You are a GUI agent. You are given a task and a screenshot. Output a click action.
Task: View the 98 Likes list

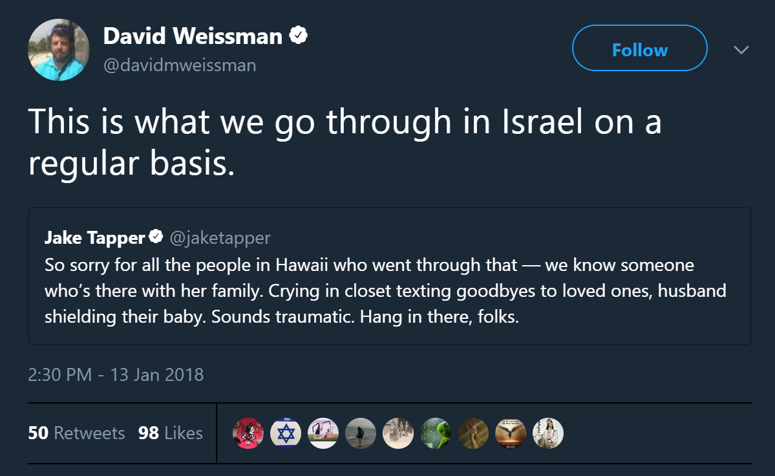(171, 433)
